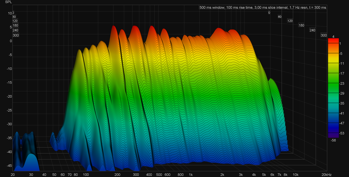The height and width of the screenshot is (177, 349).
Task: Click the -15 value on the SPL axis
Action: (x=9, y=83)
